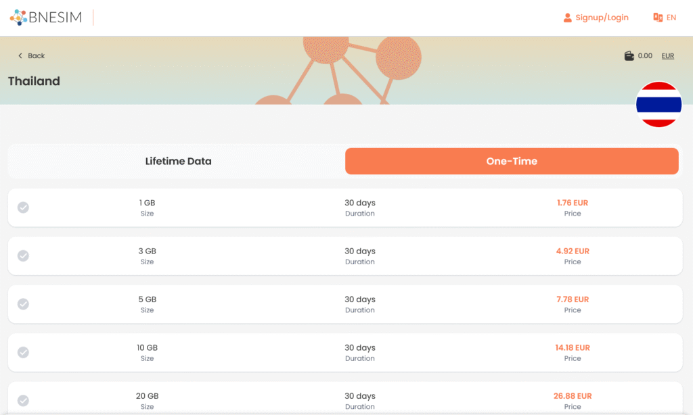The image size is (693, 415).
Task: Switch to the One-Time tab
Action: point(512,162)
